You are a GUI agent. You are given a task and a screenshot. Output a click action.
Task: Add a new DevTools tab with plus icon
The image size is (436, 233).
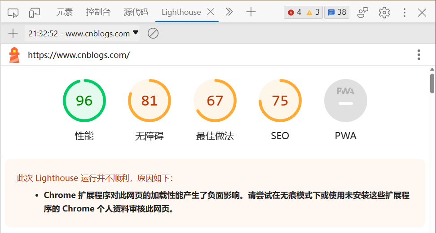[x=251, y=12]
